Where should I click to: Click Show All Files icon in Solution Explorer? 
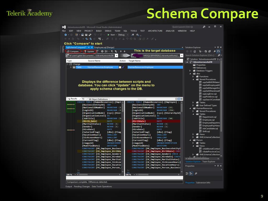[x=210, y=51]
